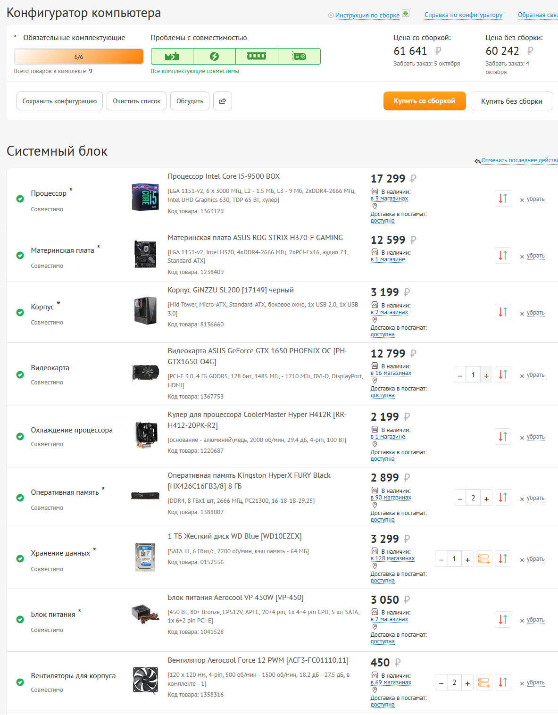Click the Обсудить button
558x715 pixels.
(190, 101)
